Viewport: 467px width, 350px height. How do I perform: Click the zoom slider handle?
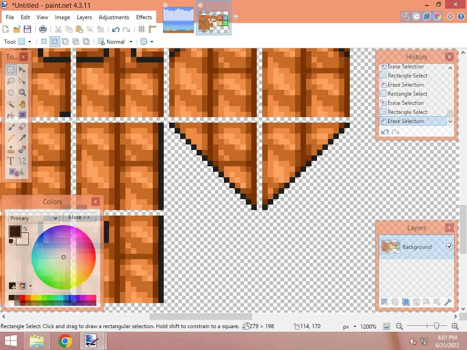(x=436, y=326)
